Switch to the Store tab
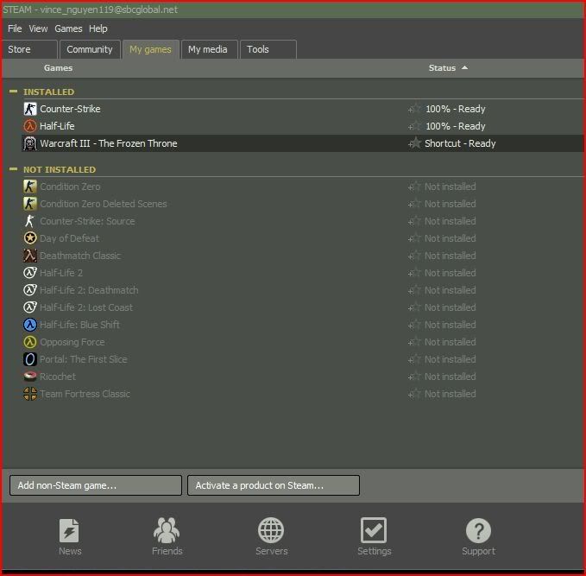586x576 pixels. click(29, 49)
